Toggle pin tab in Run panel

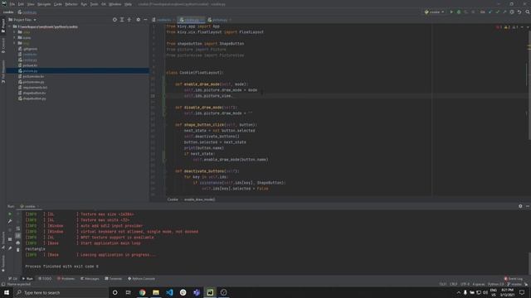[10, 248]
